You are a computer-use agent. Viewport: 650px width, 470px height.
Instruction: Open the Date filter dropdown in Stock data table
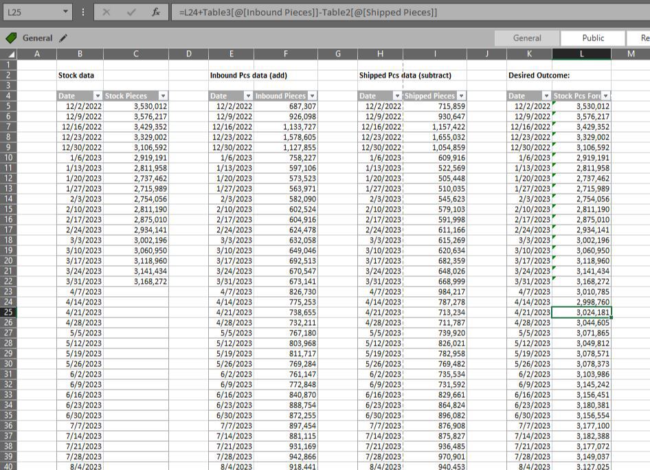click(99, 96)
